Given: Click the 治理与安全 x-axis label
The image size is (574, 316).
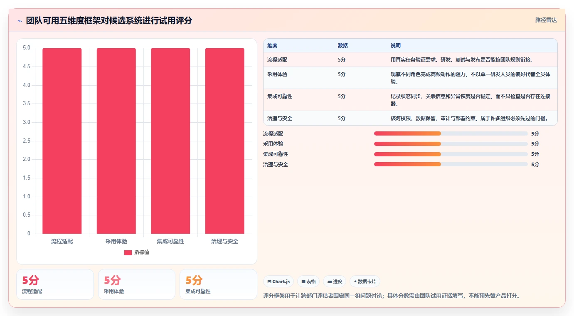Looking at the screenshot, I should pos(225,241).
